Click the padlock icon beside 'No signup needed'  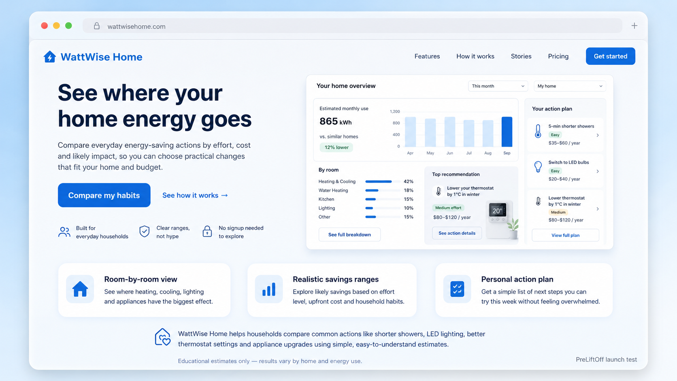207,232
